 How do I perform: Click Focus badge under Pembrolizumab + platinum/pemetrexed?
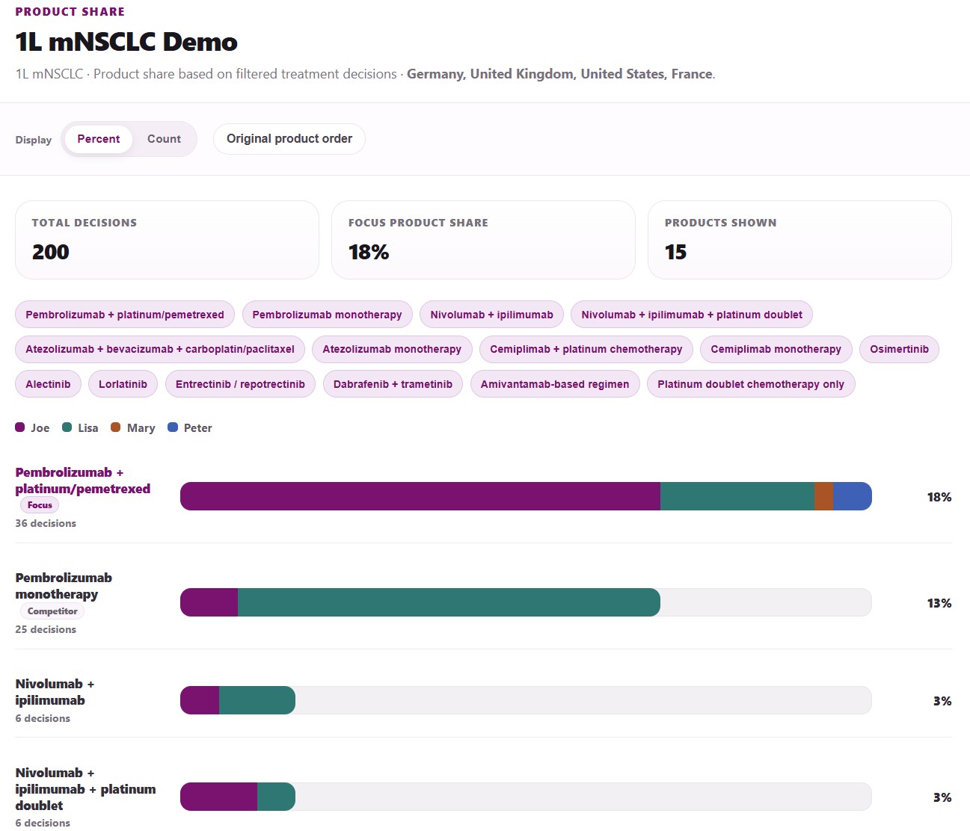click(x=40, y=505)
